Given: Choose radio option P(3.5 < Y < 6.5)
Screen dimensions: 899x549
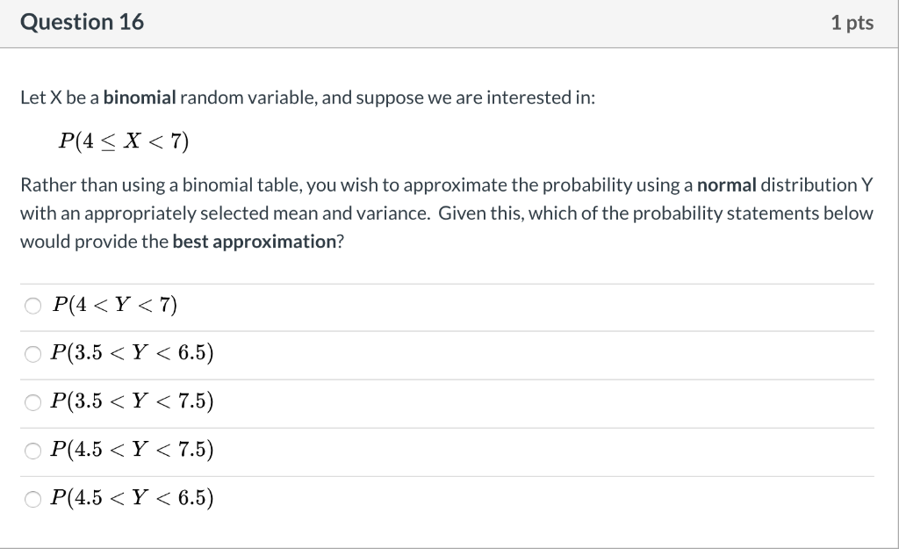Looking at the screenshot, I should [32, 354].
